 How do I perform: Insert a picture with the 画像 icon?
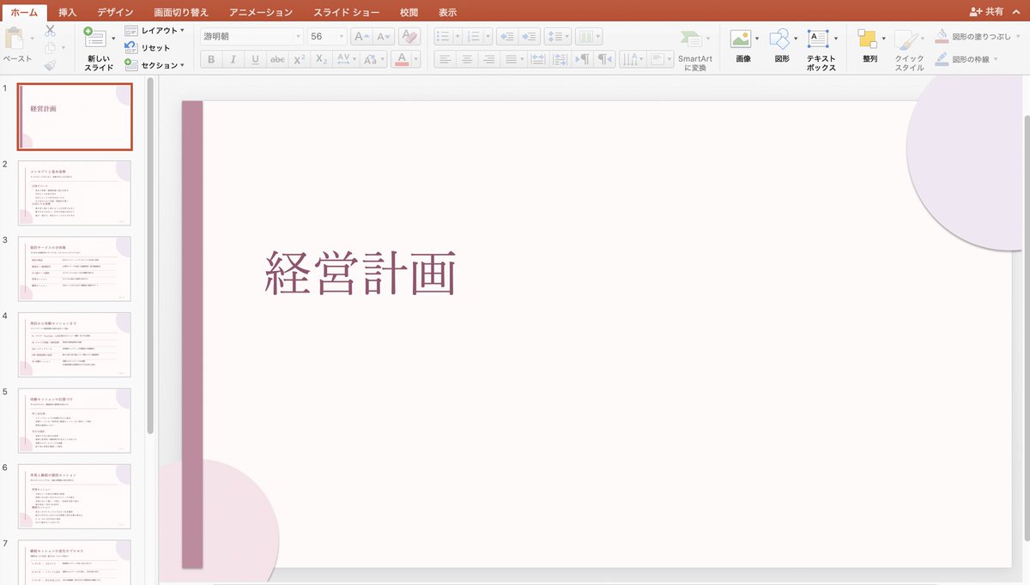[x=740, y=39]
